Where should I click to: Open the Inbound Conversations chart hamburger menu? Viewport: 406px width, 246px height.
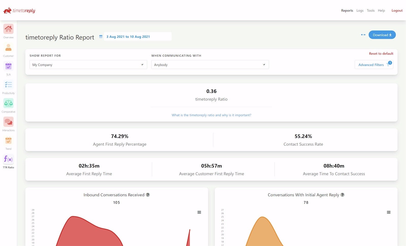[199, 212]
